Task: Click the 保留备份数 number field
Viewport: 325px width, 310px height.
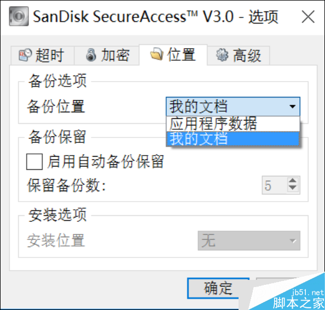Action: 275,185
